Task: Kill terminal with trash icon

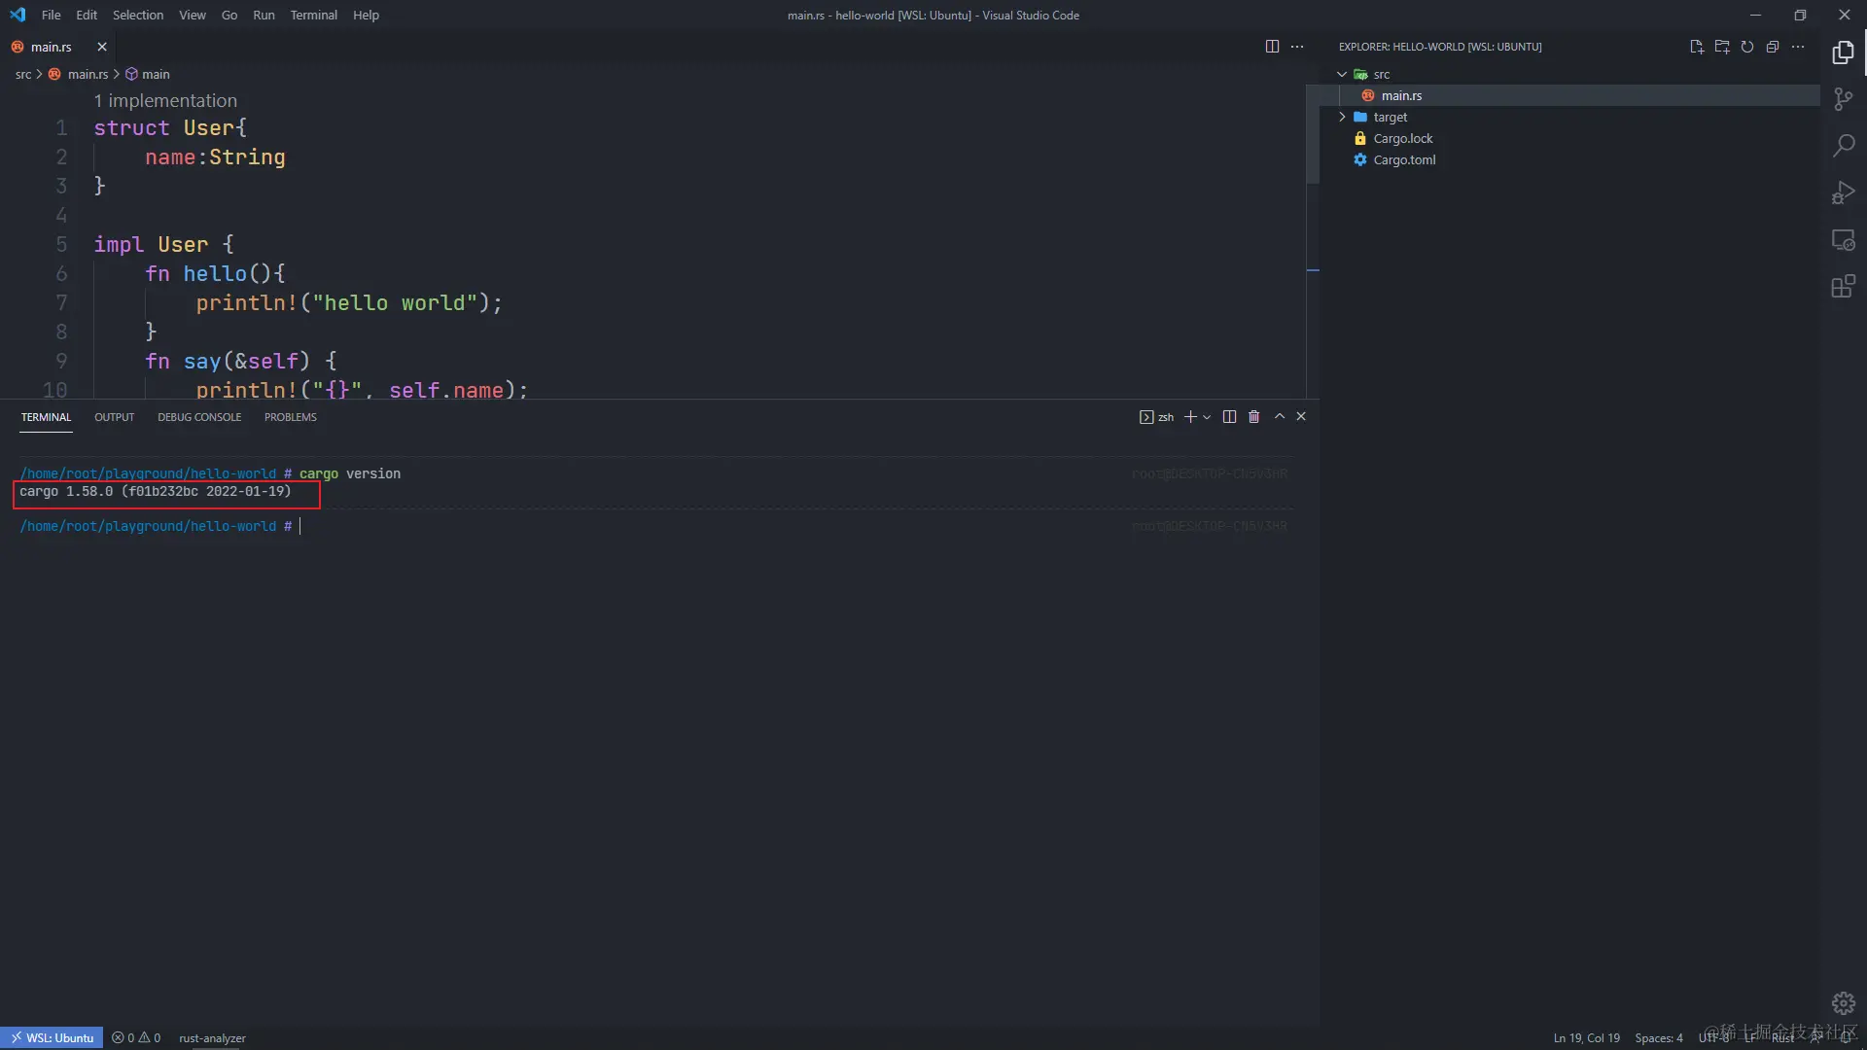Action: (1254, 417)
